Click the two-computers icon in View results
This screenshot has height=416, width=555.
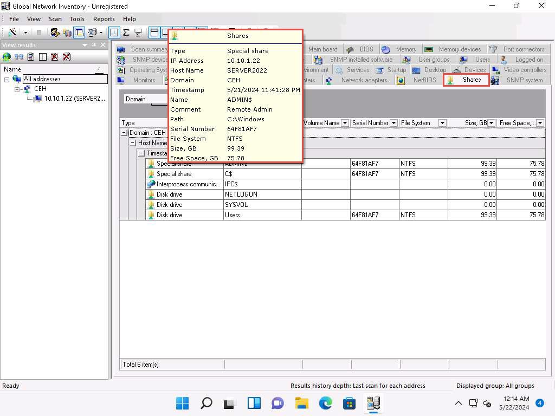coord(19,57)
